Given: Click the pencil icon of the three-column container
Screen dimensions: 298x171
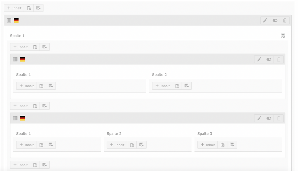Looking at the screenshot, I should (x=259, y=118).
